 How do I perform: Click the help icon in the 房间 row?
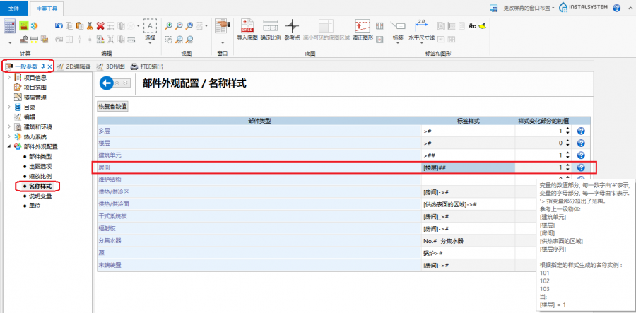point(581,167)
